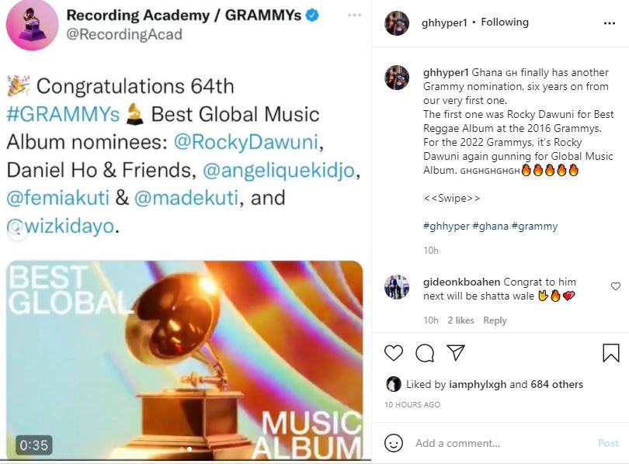Reply to gideonkboahen's comment
Screen dimensions: 629x464
coord(495,320)
